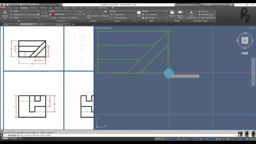Click Extract Data in Tables panel
Image resolution: width=256 pixels, height=144 pixels.
point(151,14)
